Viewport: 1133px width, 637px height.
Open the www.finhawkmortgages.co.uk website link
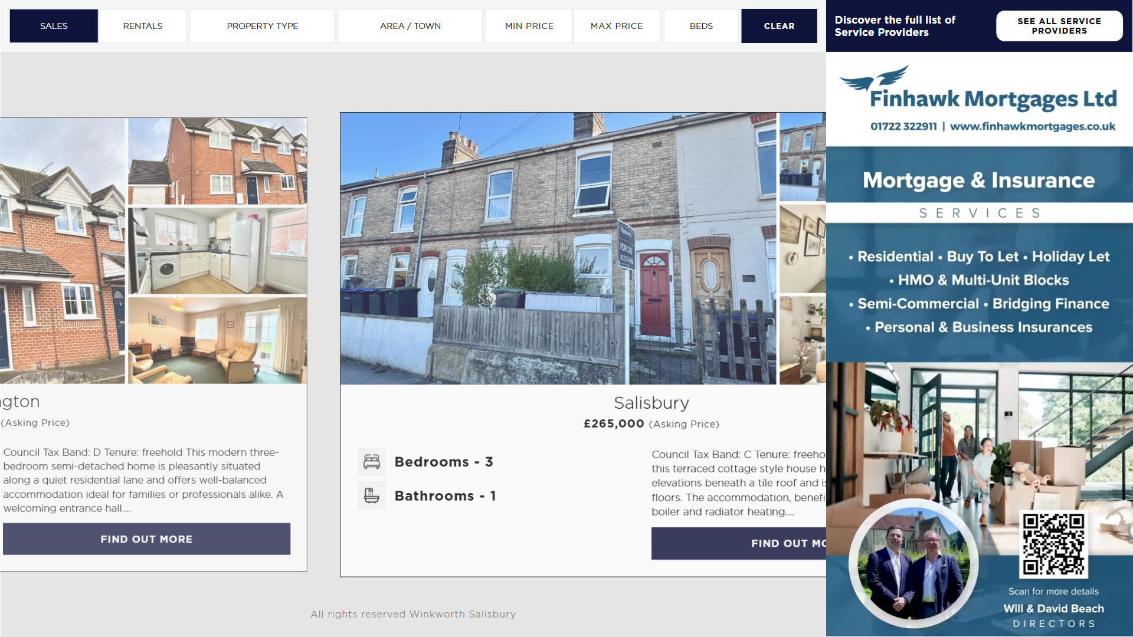pyautogui.click(x=1032, y=126)
